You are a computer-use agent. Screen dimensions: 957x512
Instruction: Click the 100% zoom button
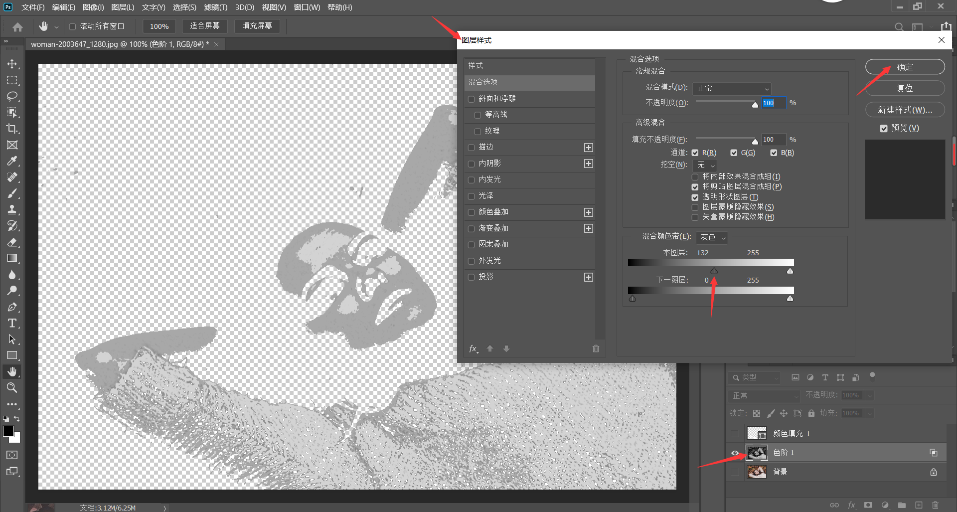pos(159,26)
